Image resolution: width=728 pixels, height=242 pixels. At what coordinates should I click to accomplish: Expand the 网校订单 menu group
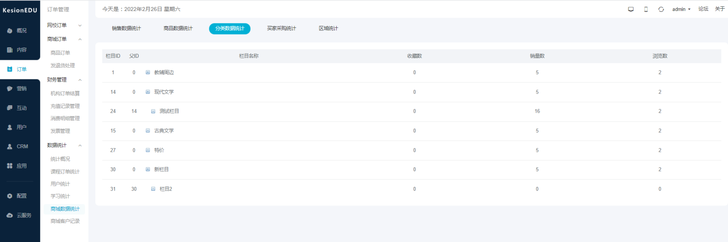pyautogui.click(x=80, y=26)
